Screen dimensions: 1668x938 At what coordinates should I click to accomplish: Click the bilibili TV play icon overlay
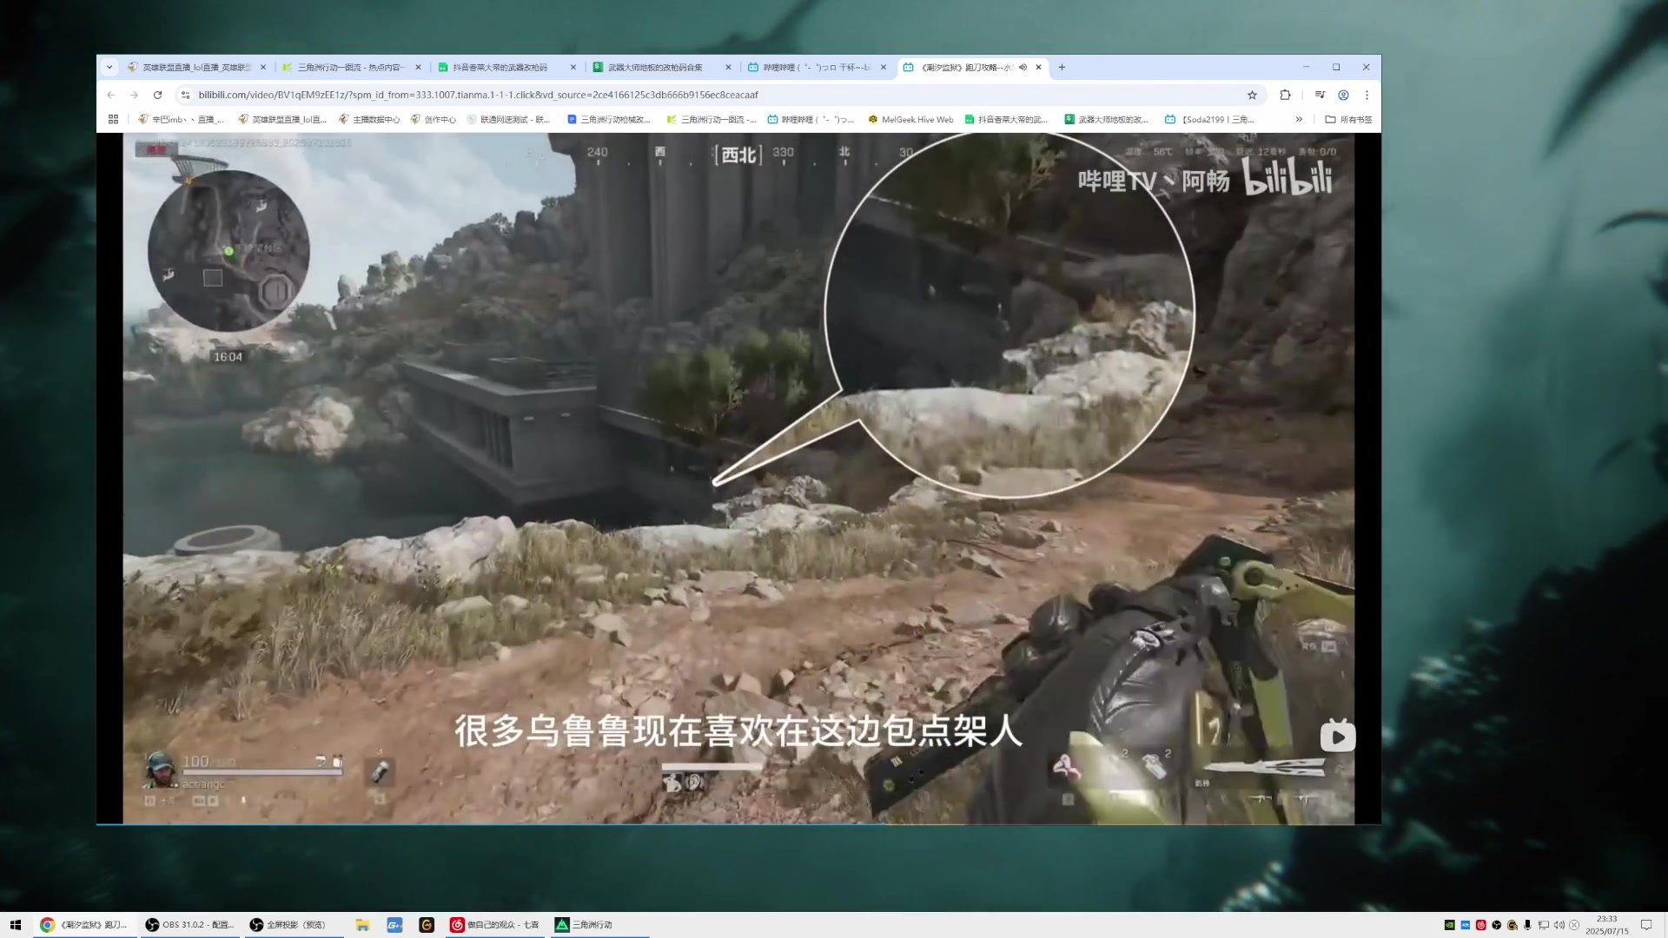pyautogui.click(x=1338, y=737)
